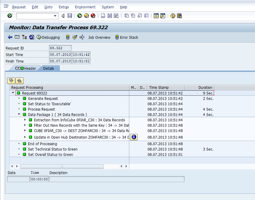Click the green Enter check icon
Screen dimensions: 255x200
[9, 15]
